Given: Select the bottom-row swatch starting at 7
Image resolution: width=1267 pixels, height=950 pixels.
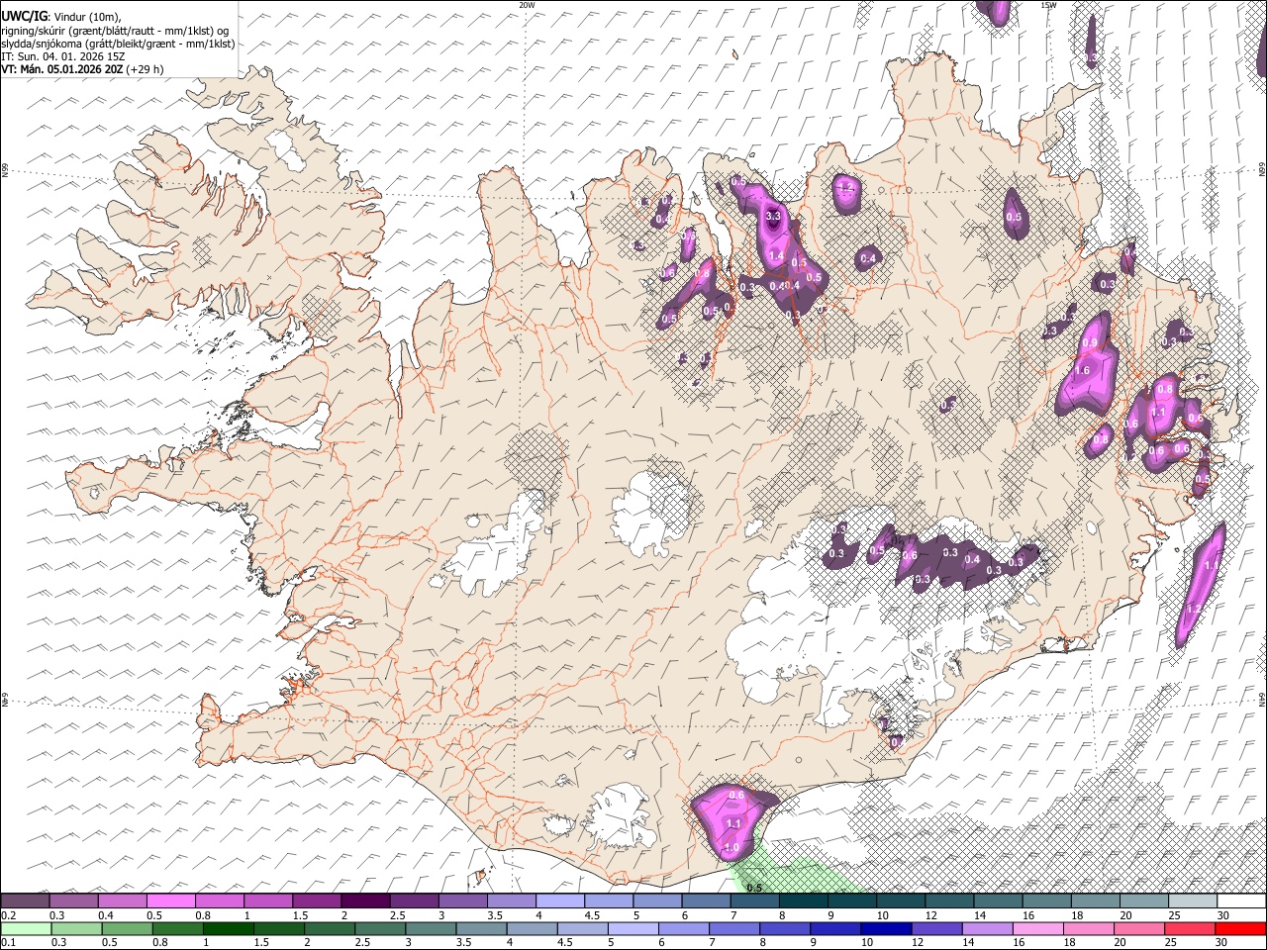Looking at the screenshot, I should (733, 928).
